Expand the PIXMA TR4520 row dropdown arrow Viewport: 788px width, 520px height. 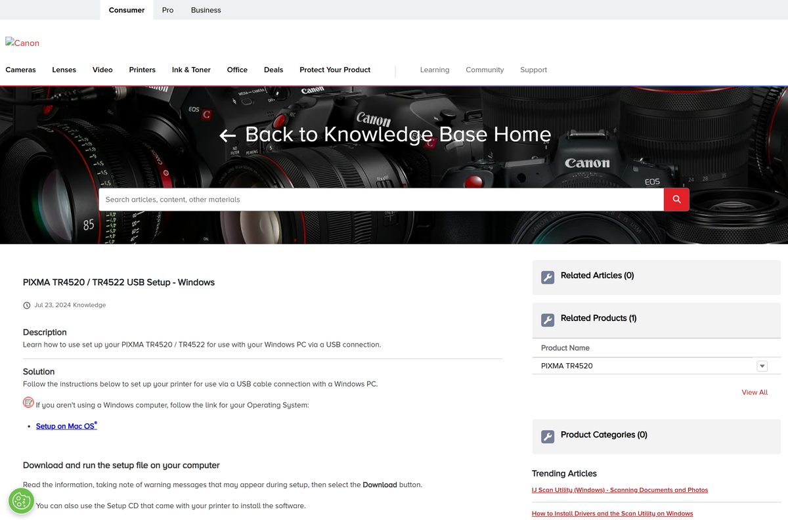click(x=762, y=366)
